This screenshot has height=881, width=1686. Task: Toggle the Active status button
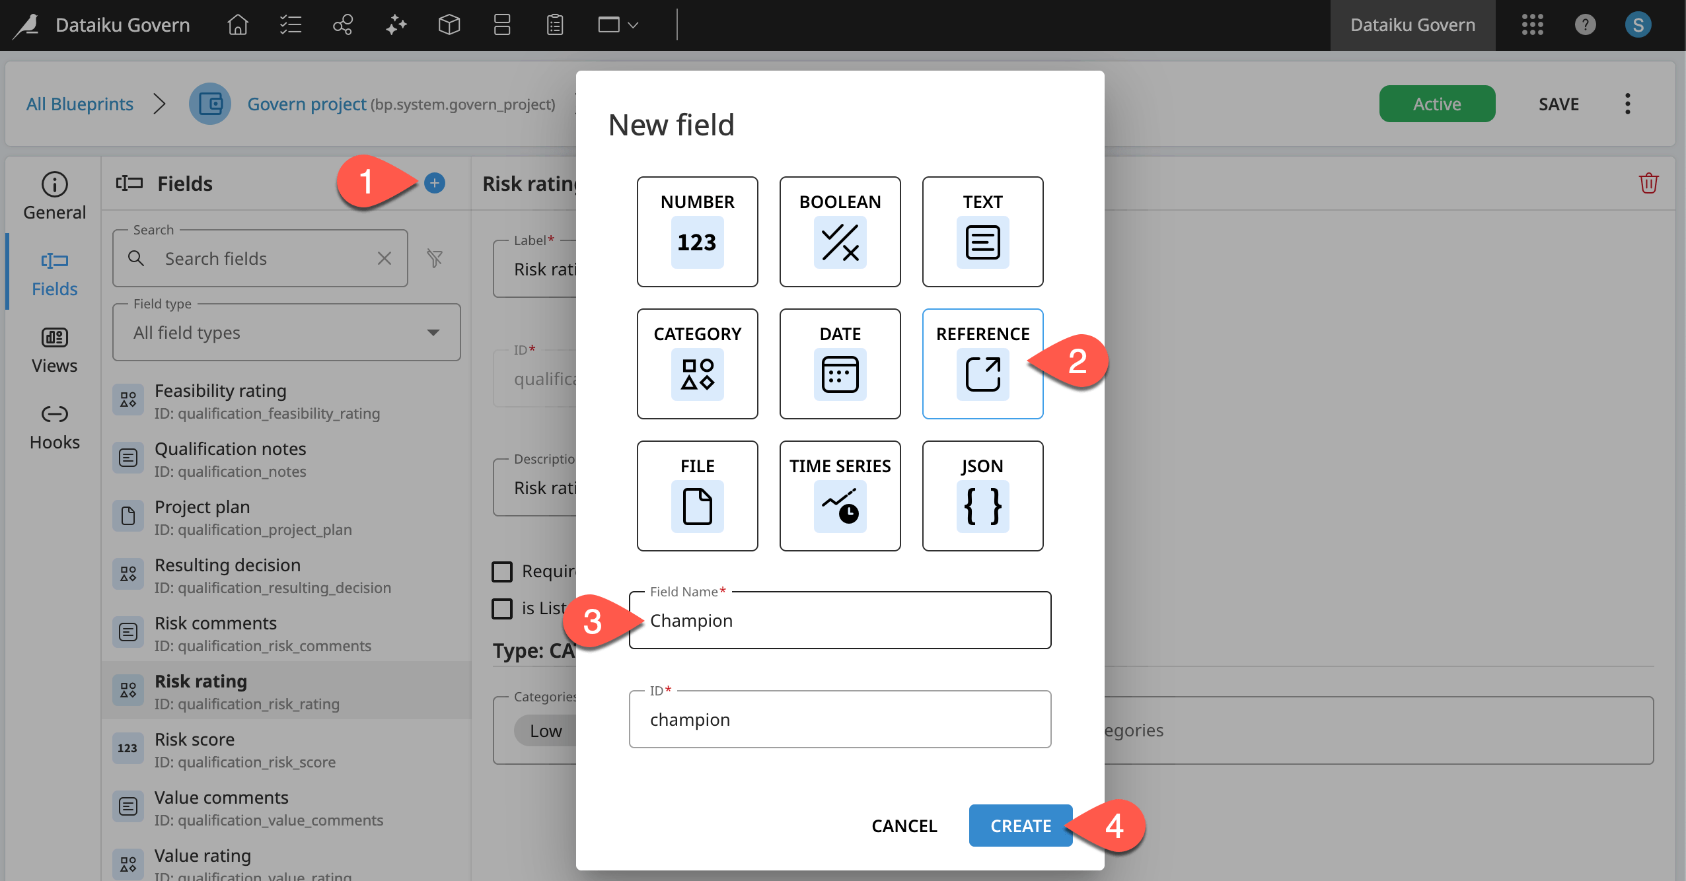point(1436,104)
